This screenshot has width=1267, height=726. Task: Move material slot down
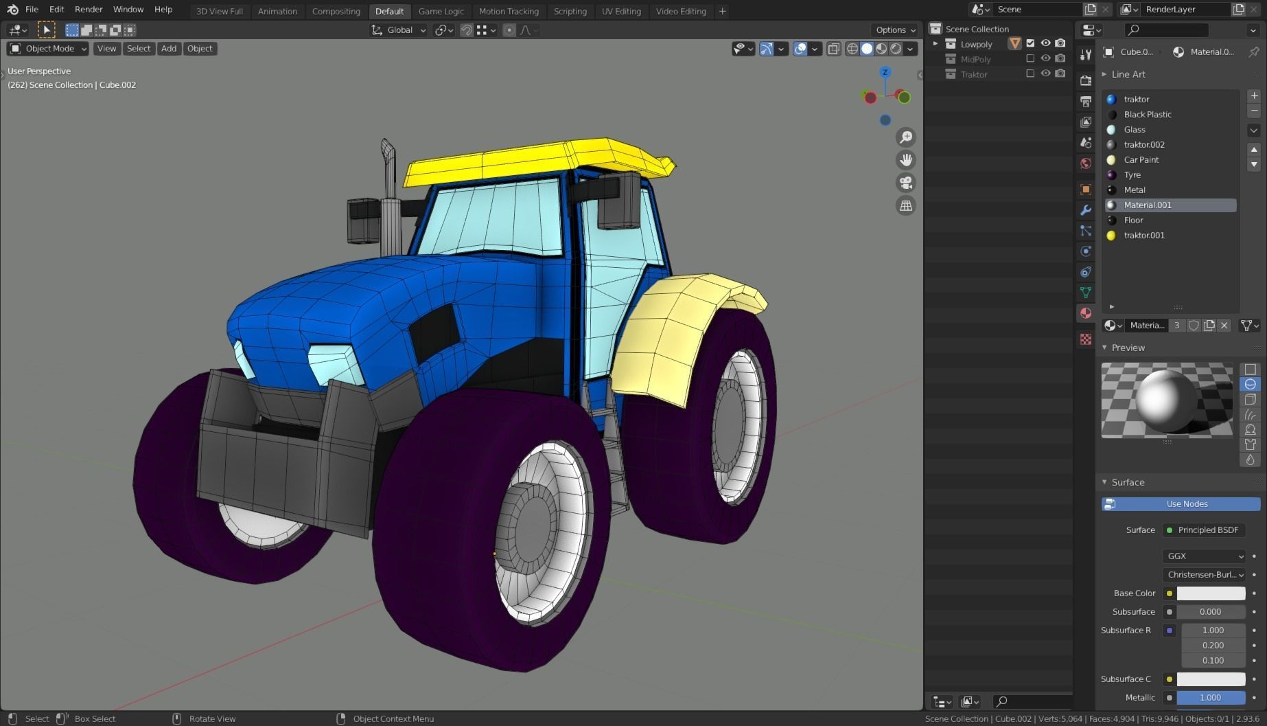pos(1254,164)
